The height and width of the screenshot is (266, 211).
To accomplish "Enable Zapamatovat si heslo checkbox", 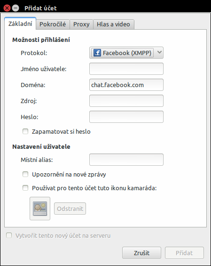I will click(x=25, y=131).
